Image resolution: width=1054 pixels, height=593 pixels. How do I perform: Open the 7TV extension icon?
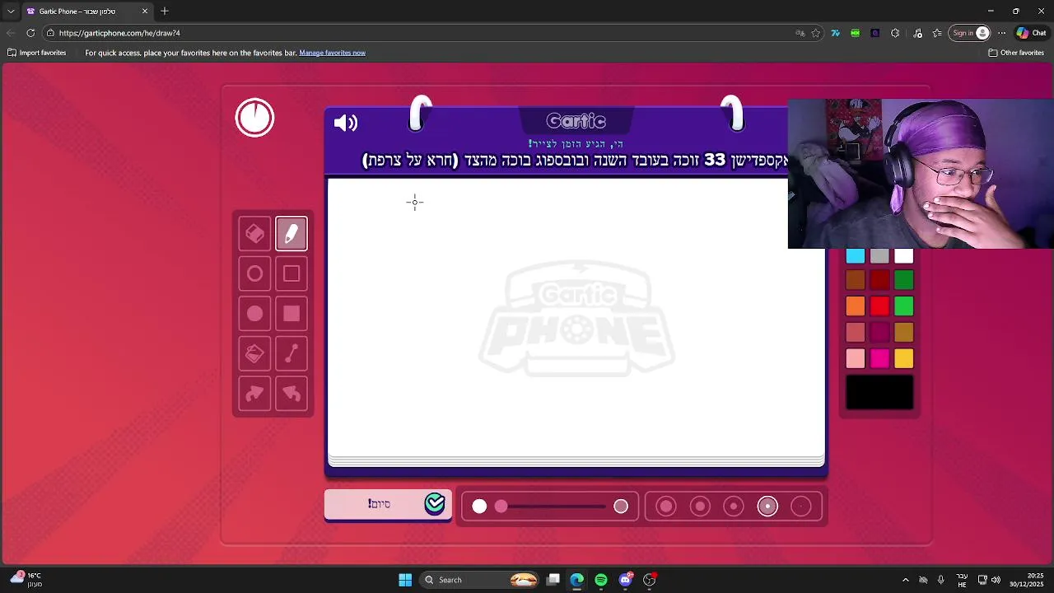click(835, 33)
